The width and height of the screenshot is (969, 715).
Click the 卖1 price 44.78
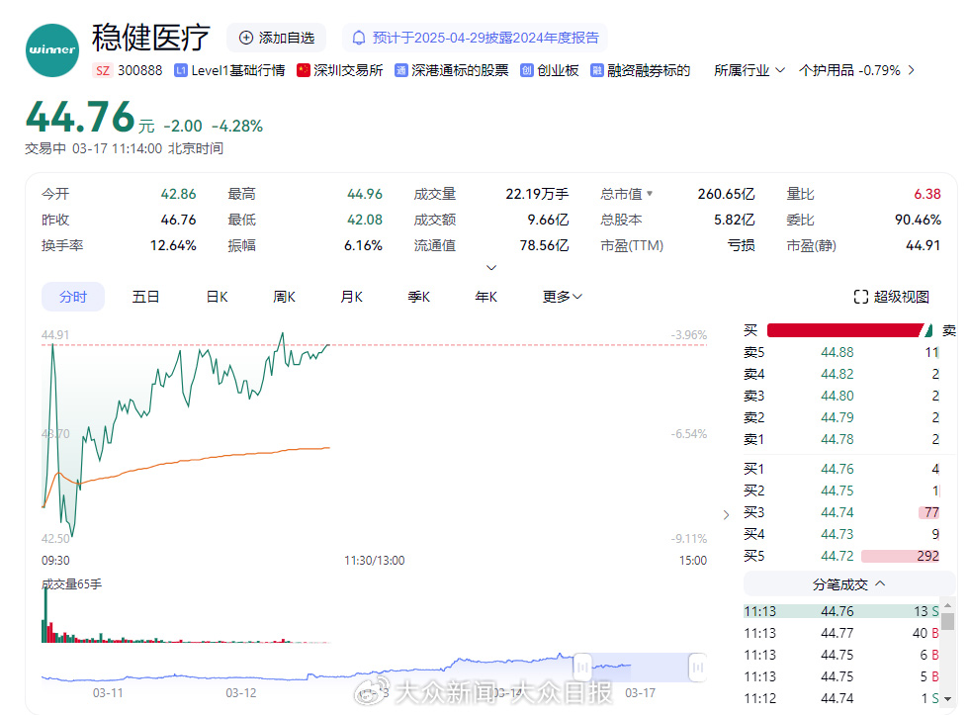837,439
